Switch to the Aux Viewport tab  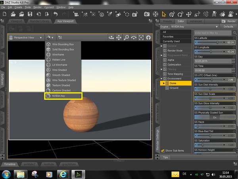65,21
